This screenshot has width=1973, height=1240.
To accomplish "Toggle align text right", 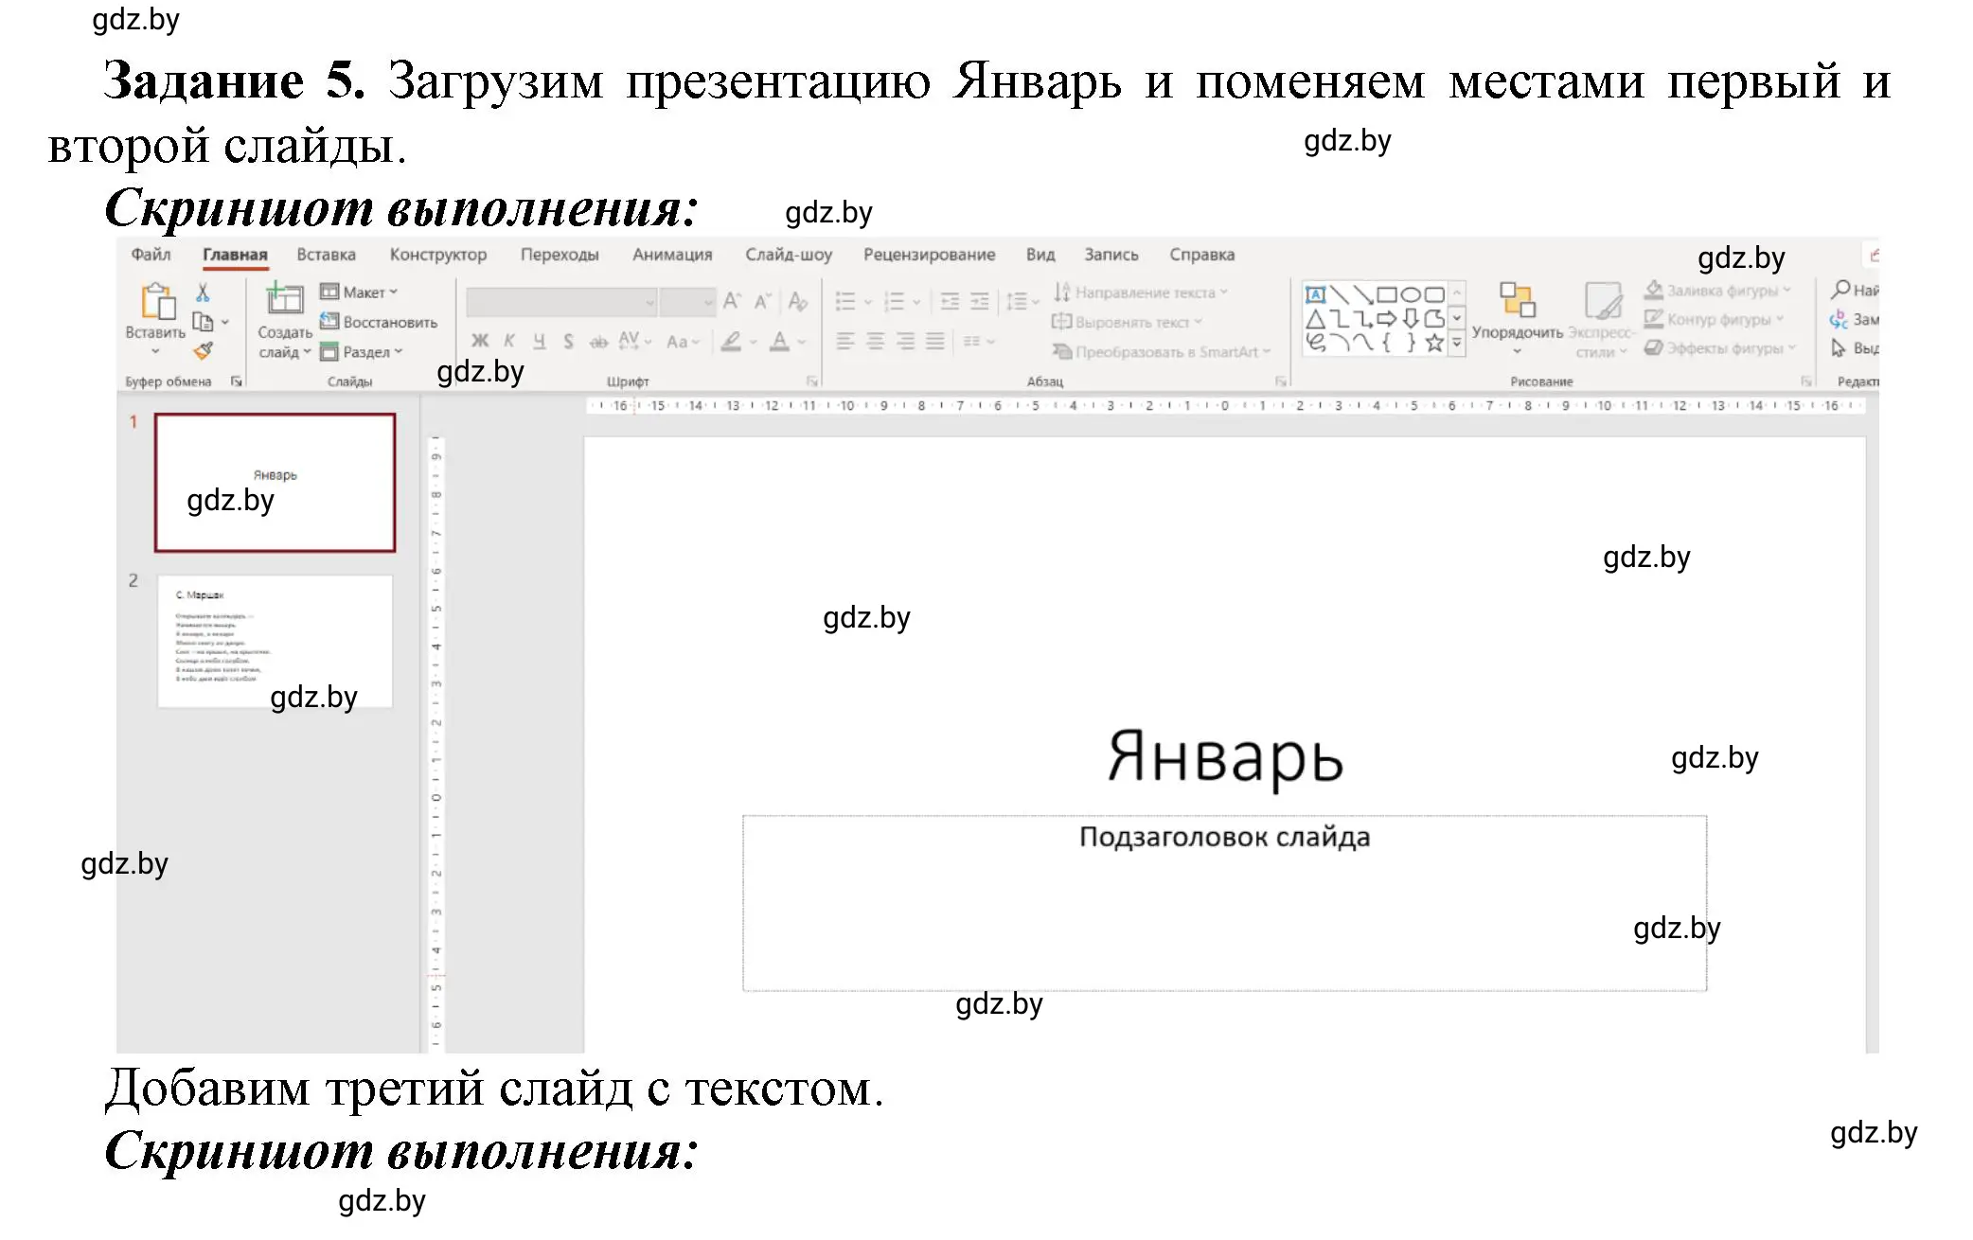I will (x=905, y=341).
